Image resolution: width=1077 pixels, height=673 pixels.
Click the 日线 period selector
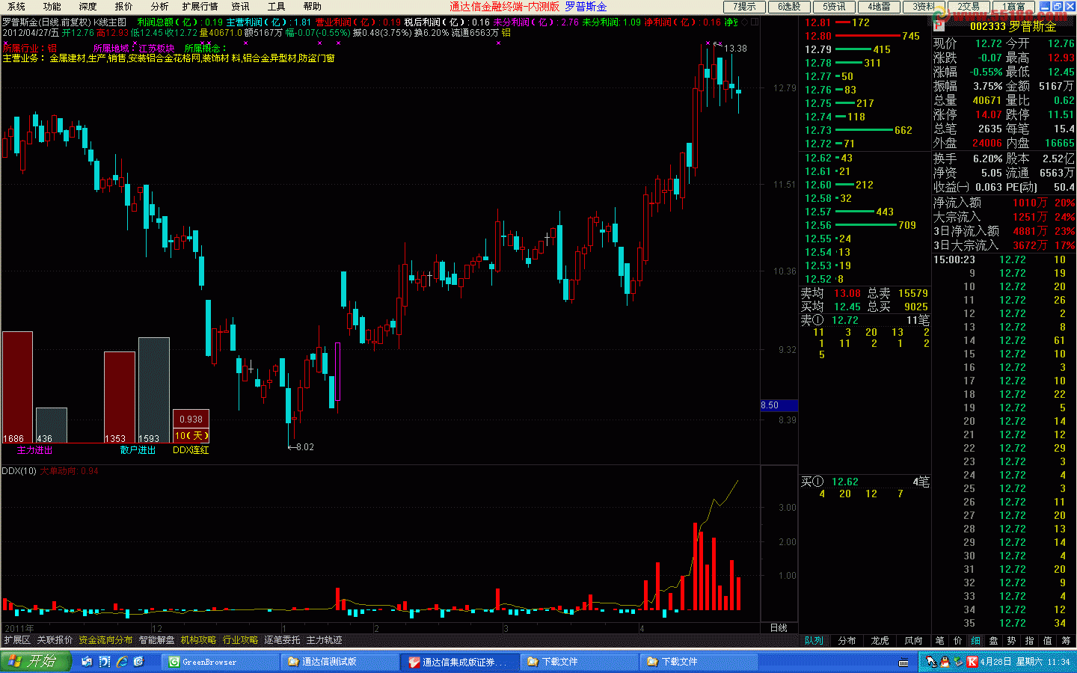click(x=779, y=628)
